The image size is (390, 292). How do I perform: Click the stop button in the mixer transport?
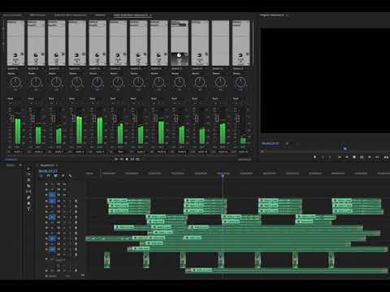(x=127, y=159)
